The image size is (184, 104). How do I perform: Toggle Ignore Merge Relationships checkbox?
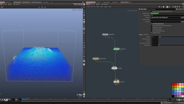click(152, 31)
